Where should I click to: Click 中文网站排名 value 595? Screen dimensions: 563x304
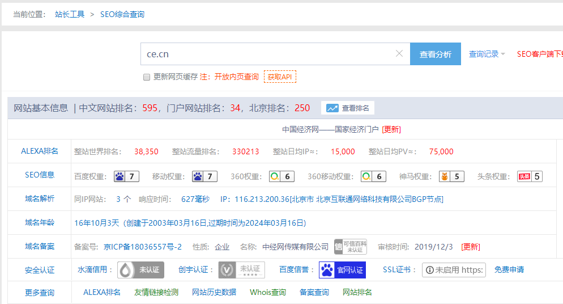click(x=150, y=108)
